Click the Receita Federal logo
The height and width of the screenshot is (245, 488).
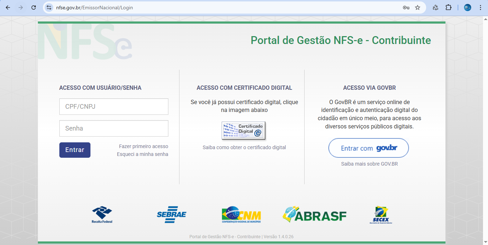(102, 215)
